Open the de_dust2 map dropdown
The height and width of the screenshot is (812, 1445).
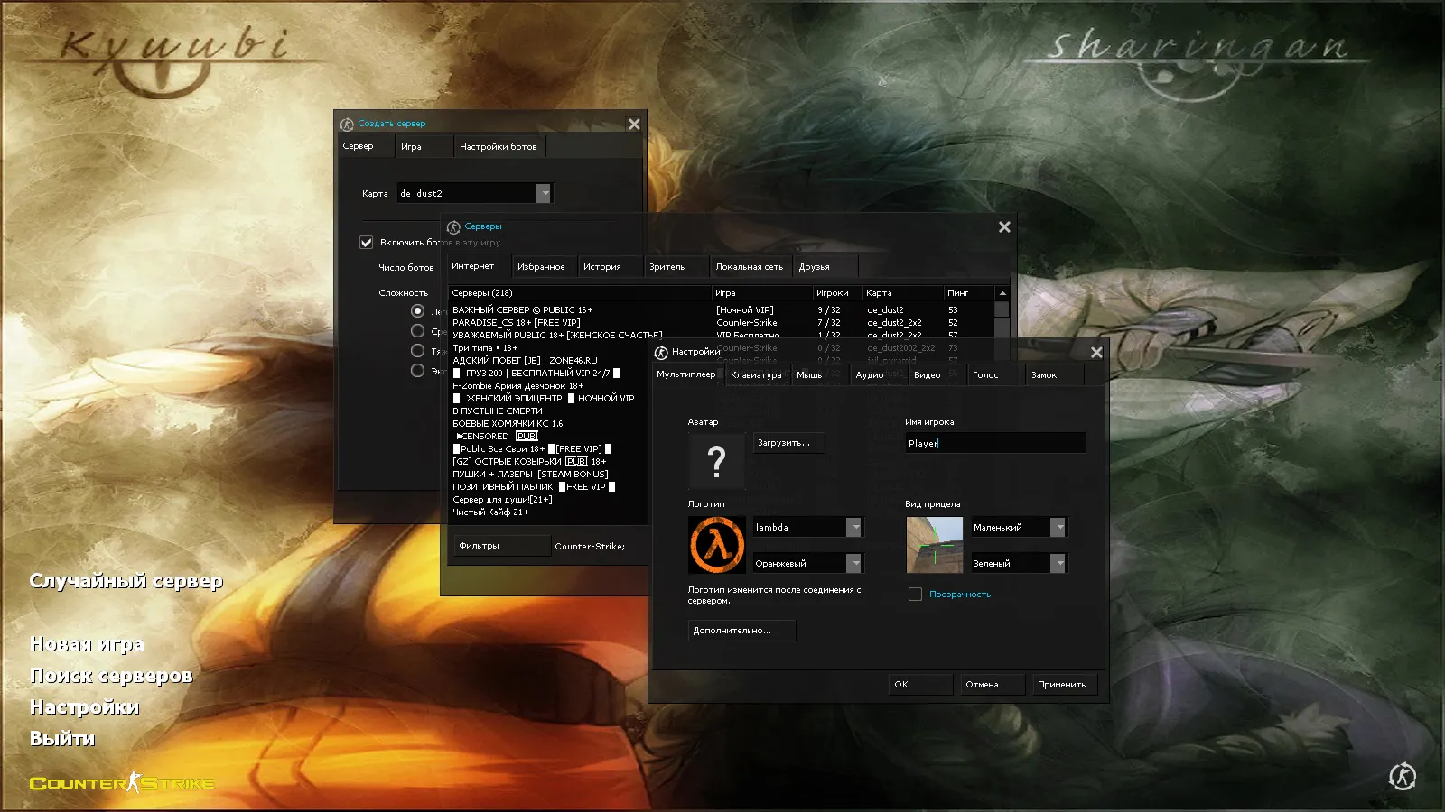pos(543,194)
